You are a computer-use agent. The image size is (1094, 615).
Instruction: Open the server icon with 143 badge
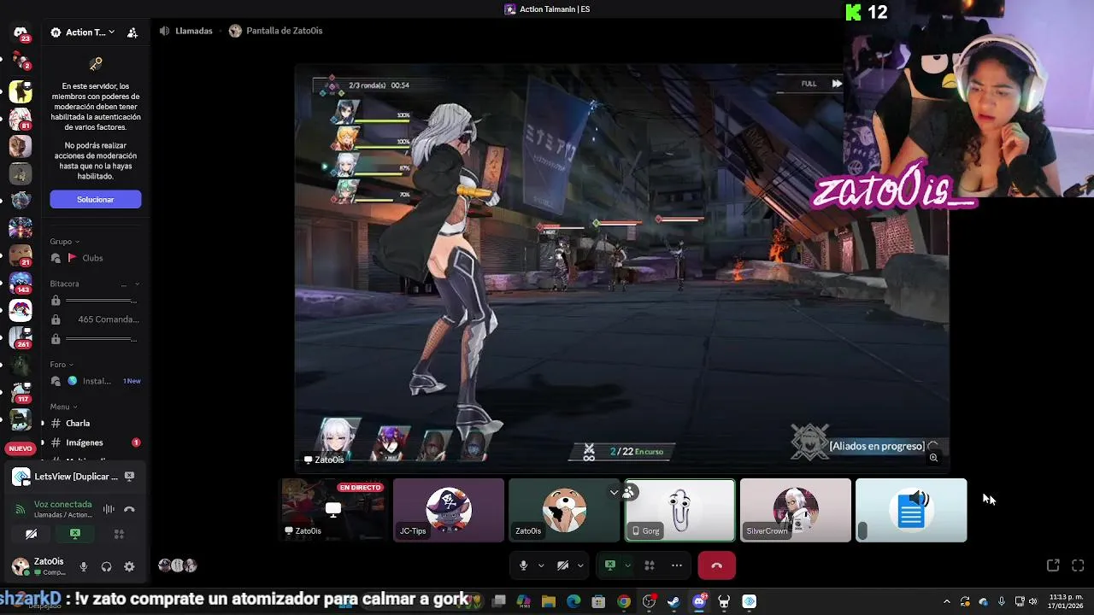click(21, 282)
